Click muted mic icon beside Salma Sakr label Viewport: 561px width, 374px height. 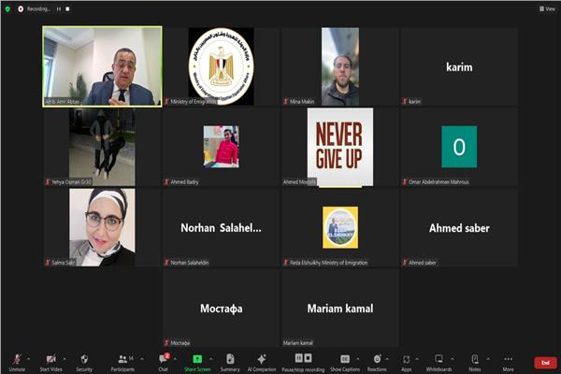point(48,263)
